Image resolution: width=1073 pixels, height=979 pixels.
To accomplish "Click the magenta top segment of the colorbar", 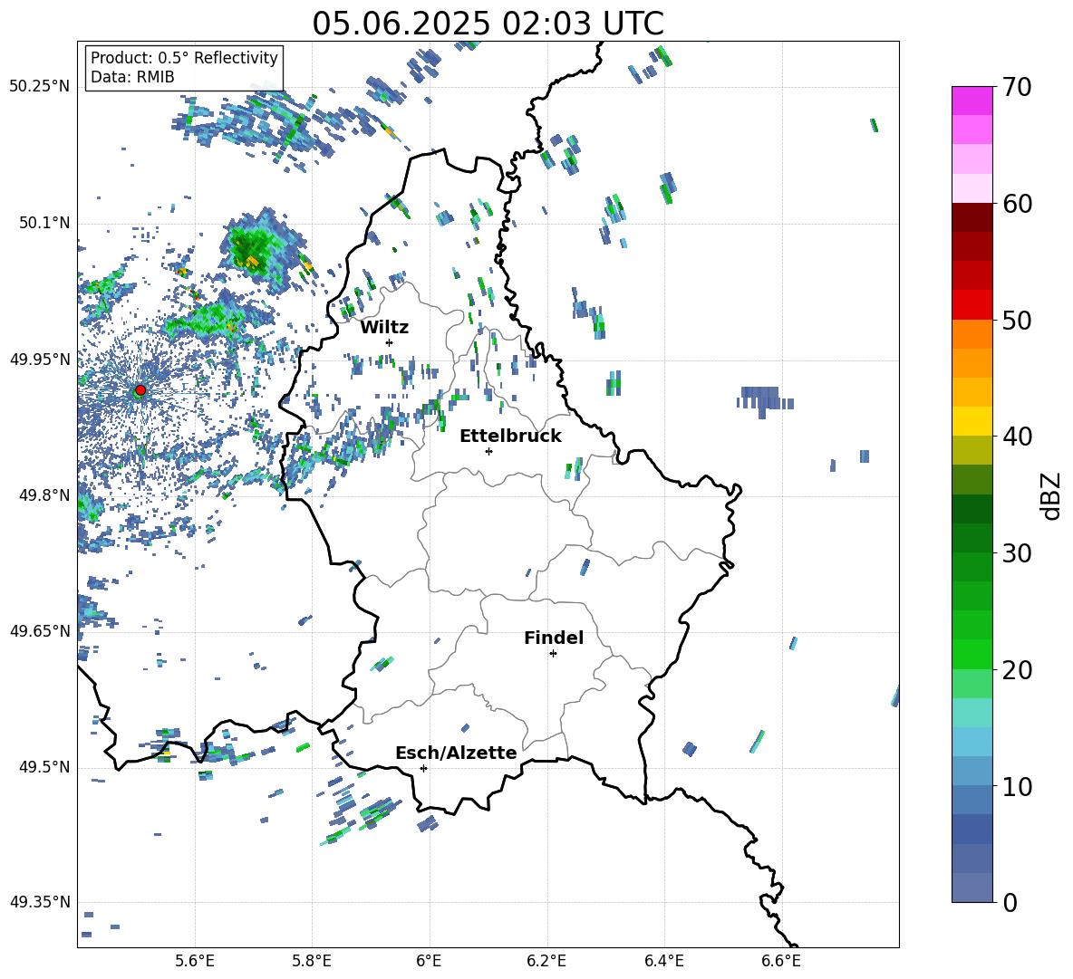I will pyautogui.click(x=971, y=101).
